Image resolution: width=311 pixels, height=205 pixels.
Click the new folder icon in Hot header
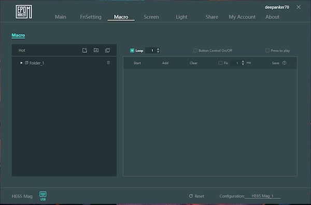click(96, 50)
